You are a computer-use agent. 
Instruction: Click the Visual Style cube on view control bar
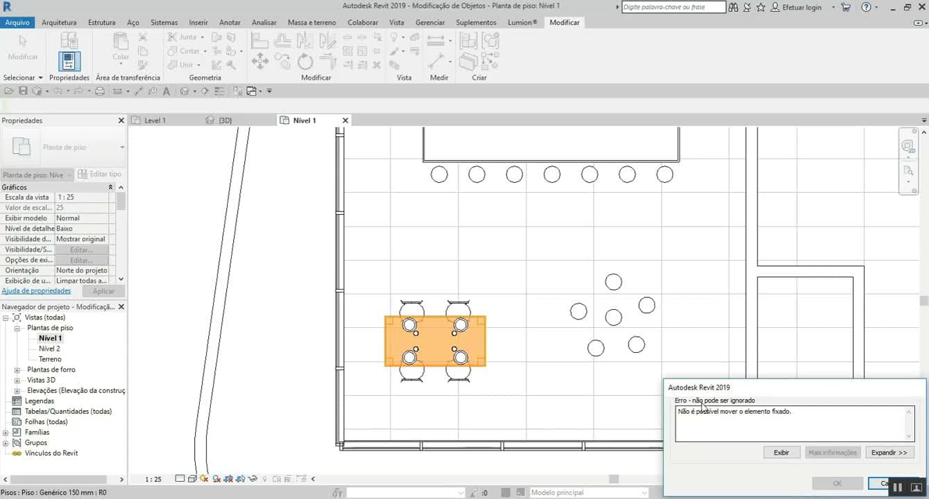click(x=192, y=478)
